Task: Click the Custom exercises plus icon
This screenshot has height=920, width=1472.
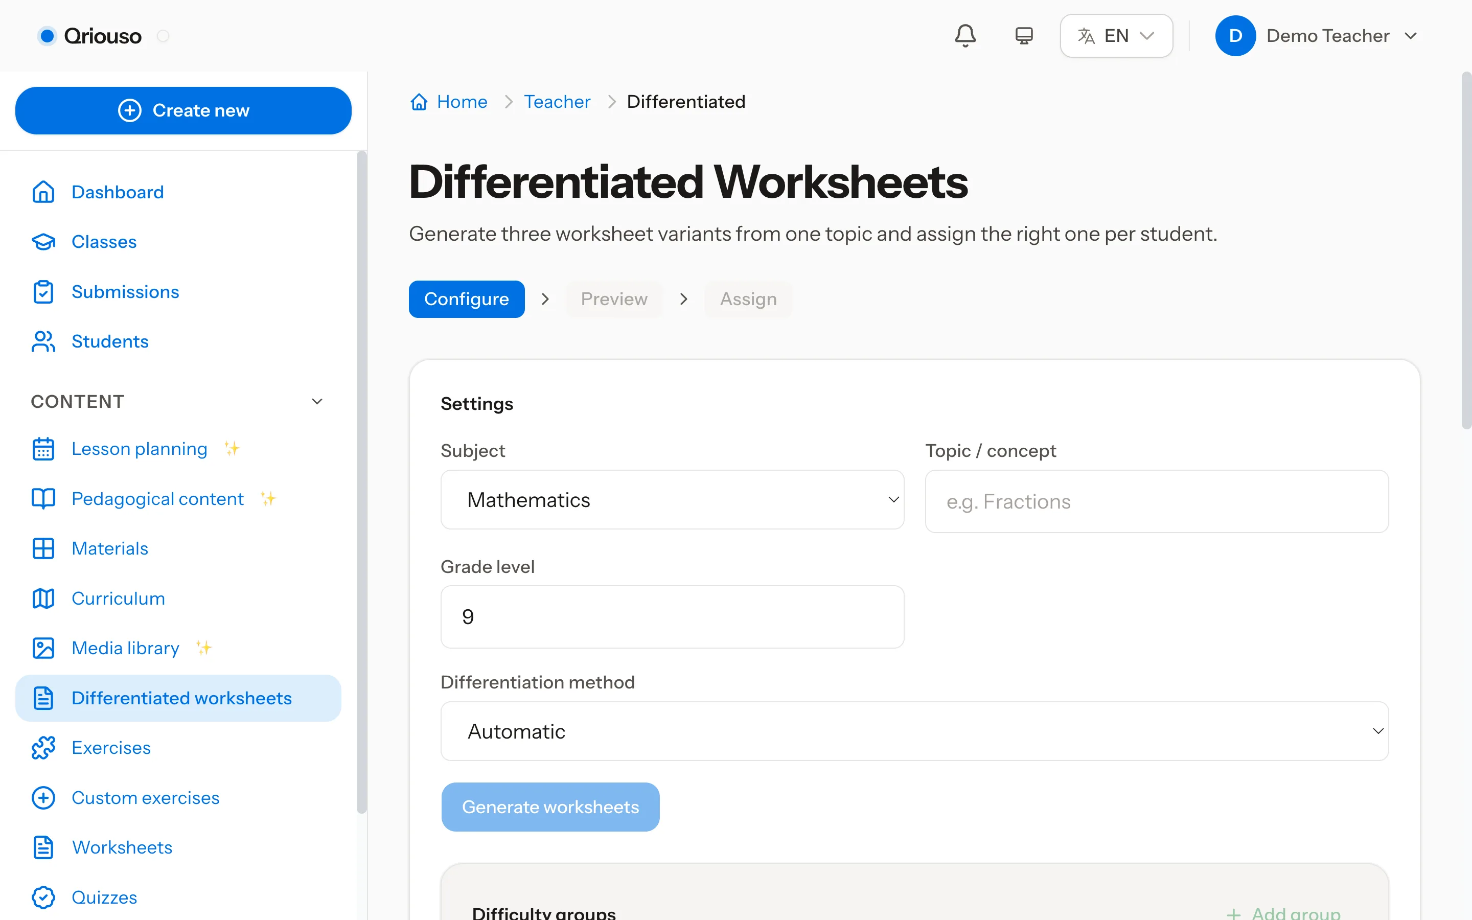Action: [x=43, y=798]
